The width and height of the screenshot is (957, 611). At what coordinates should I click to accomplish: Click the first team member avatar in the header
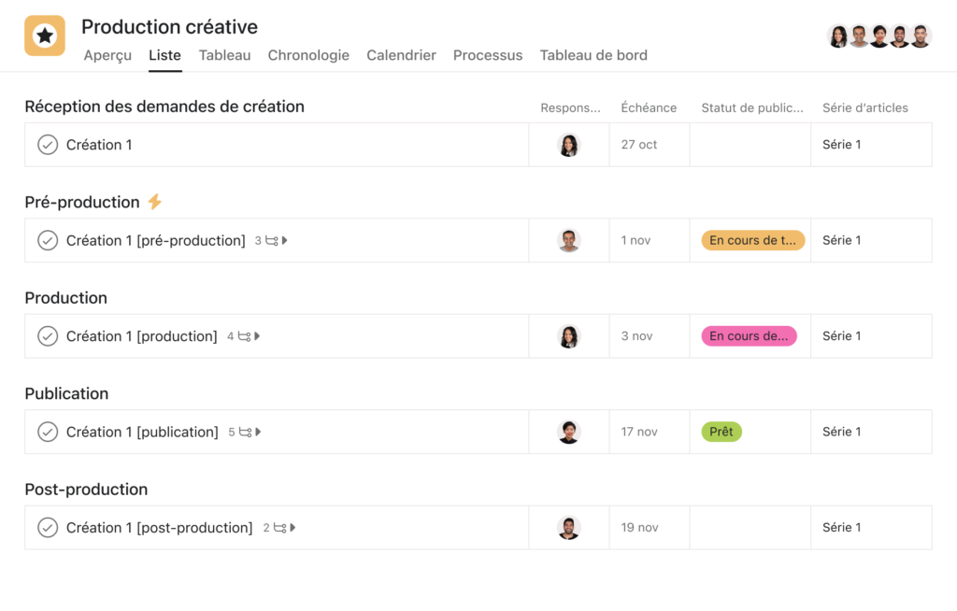point(838,36)
